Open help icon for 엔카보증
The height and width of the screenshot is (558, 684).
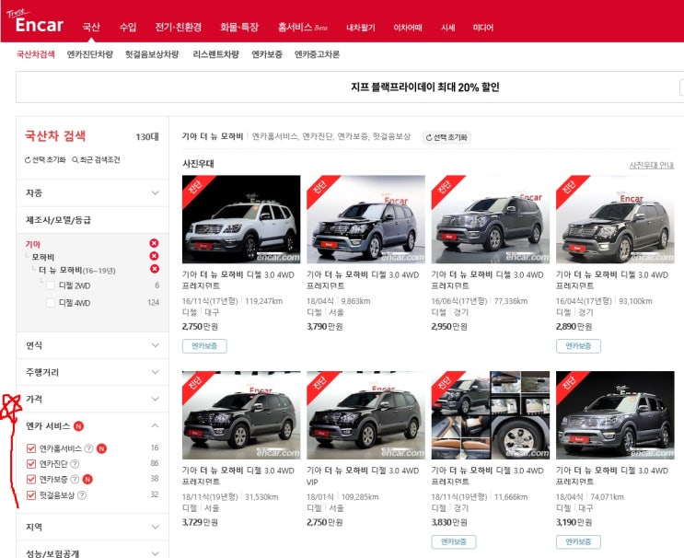pyautogui.click(x=75, y=480)
